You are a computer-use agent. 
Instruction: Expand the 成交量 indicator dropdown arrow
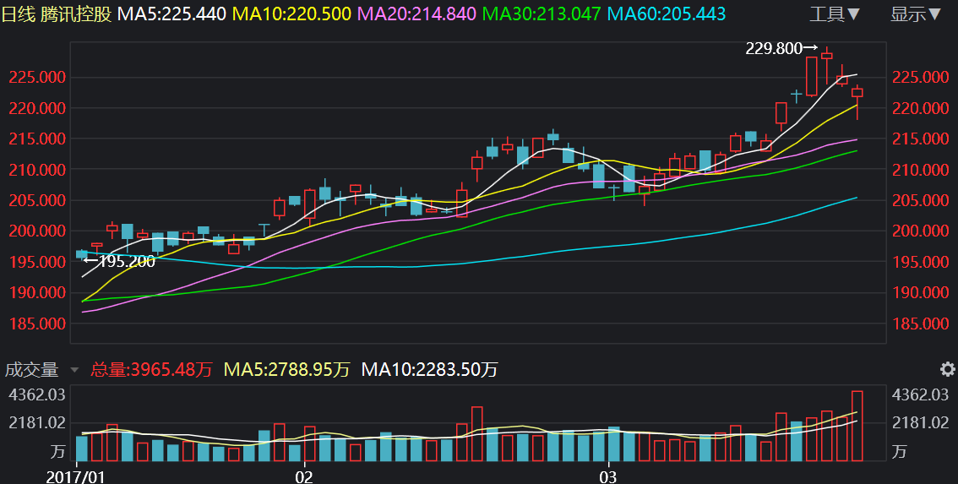74,370
